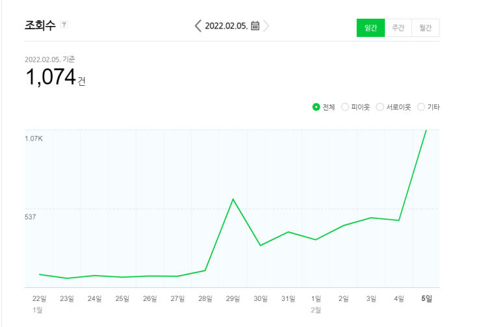Click the chart data point at 5일

click(x=426, y=130)
